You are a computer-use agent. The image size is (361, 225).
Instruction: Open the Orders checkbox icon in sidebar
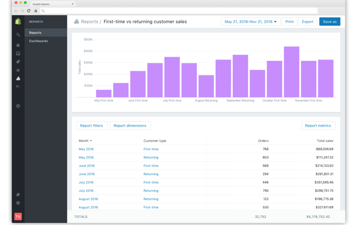tap(18, 53)
